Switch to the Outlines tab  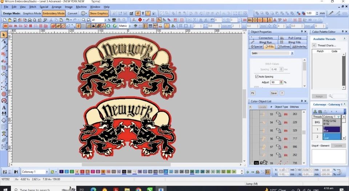284,46
